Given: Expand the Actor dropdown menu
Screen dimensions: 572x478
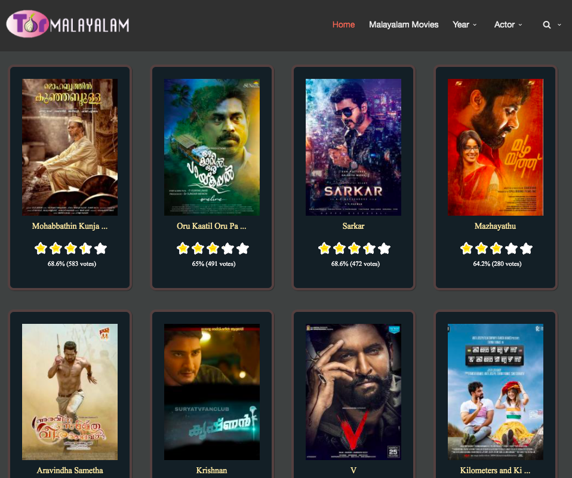Looking at the screenshot, I should pos(508,24).
